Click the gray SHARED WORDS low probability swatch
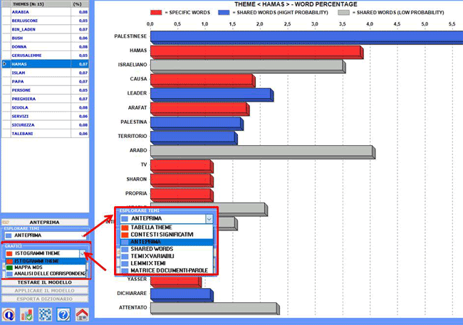 [343, 12]
